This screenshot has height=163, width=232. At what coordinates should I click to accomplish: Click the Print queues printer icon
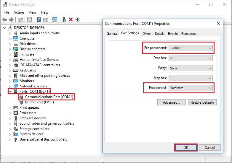click(15, 107)
